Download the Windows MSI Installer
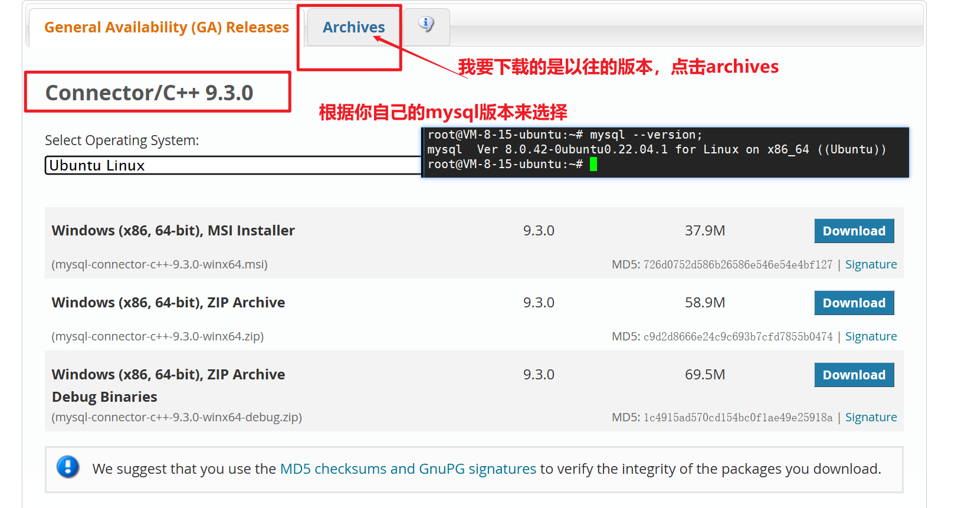The image size is (971, 508). click(x=854, y=231)
